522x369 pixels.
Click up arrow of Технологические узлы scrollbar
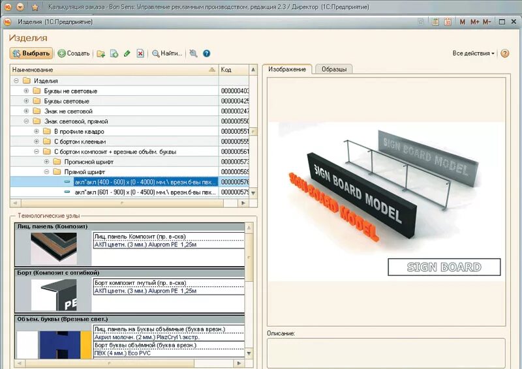(249, 228)
